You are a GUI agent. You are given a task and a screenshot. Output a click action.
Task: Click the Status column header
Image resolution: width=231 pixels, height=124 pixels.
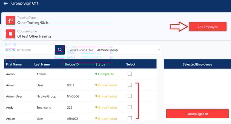pyautogui.click(x=100, y=65)
